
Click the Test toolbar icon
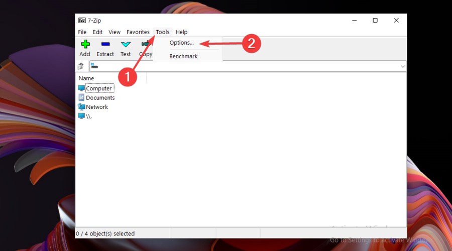pos(126,44)
